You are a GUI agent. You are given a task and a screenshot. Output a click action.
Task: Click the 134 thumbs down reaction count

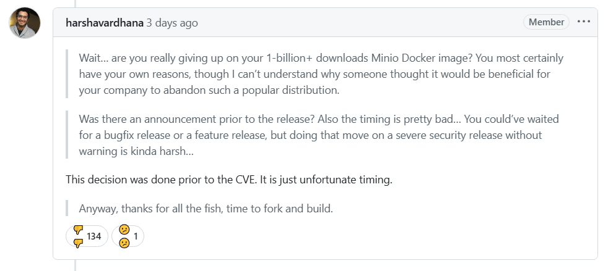pyautogui.click(x=94, y=236)
